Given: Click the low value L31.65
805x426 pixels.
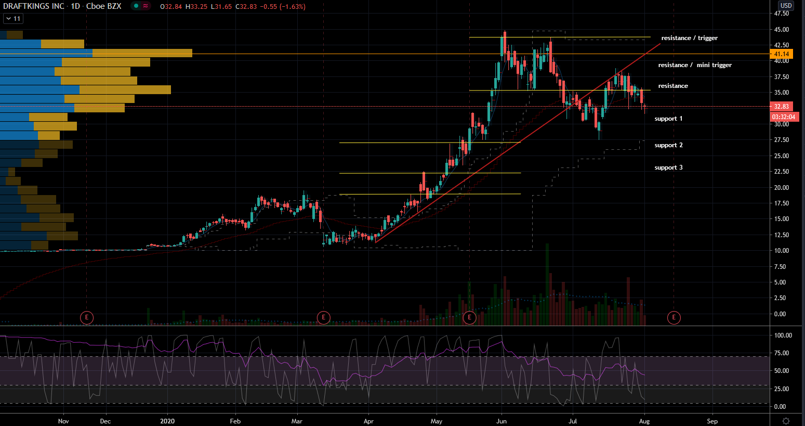Looking at the screenshot, I should point(221,7).
